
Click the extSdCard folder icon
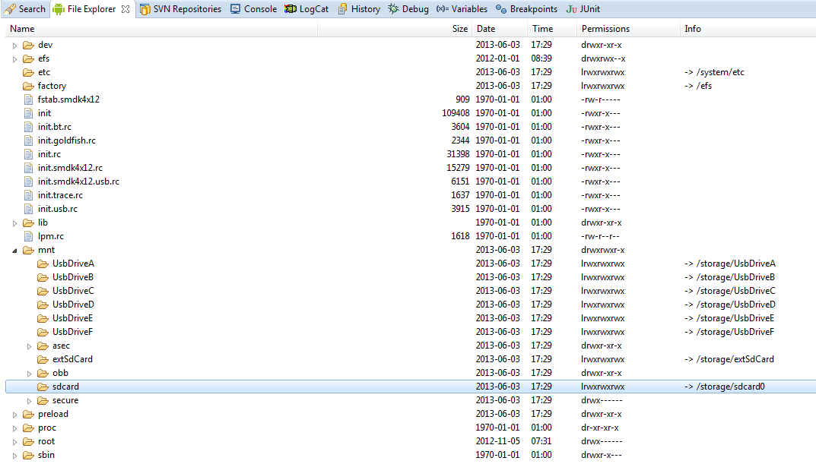point(43,359)
